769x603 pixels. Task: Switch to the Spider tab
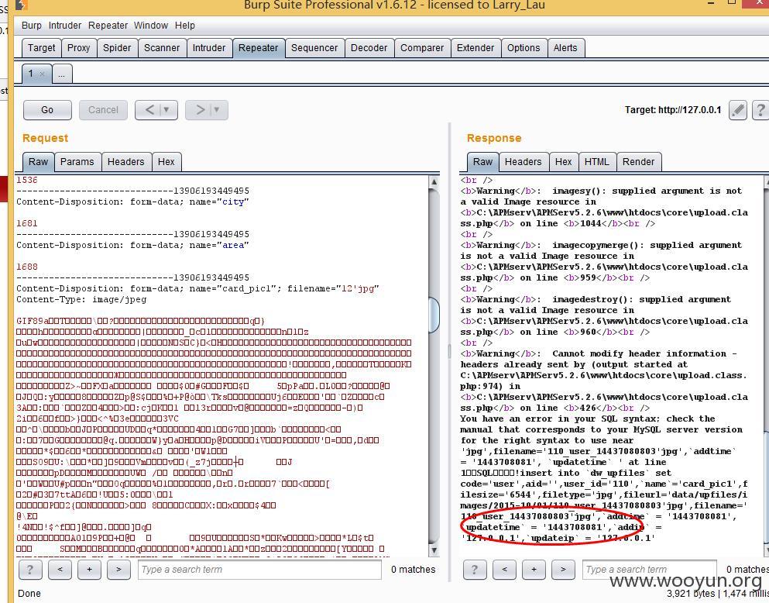[117, 48]
